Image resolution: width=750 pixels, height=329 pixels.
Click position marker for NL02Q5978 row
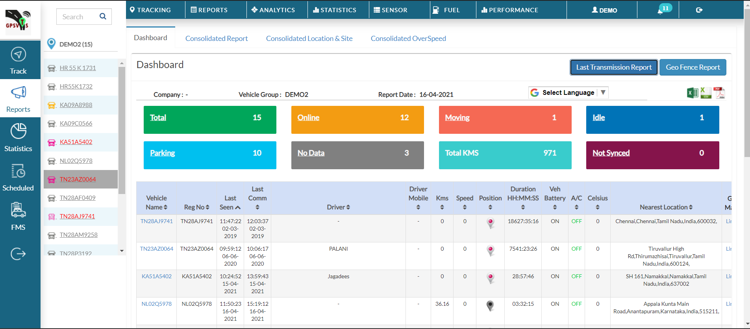click(491, 306)
